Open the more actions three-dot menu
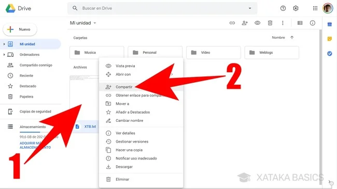The height and width of the screenshot is (189, 337). [283, 23]
